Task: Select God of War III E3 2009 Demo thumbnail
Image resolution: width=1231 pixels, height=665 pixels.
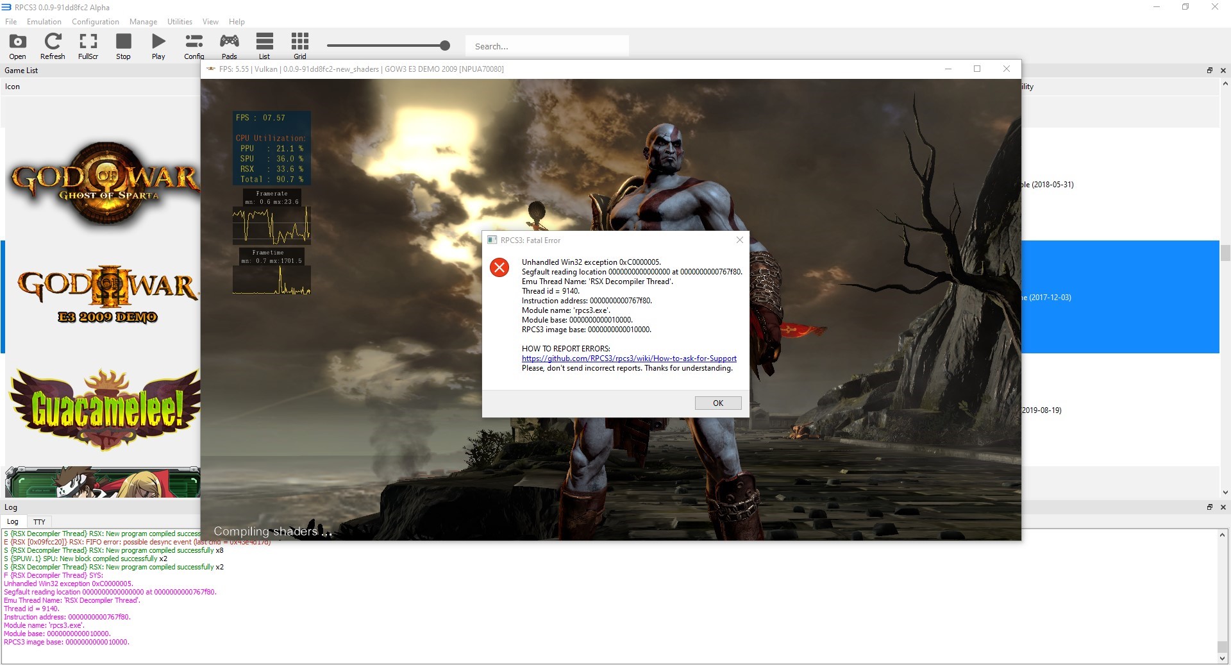Action: [x=106, y=296]
